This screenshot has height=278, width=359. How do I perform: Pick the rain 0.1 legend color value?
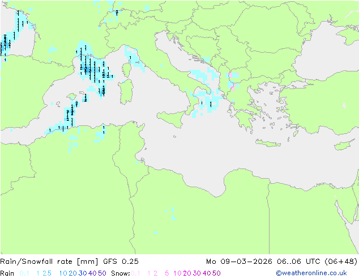[x=24, y=273]
